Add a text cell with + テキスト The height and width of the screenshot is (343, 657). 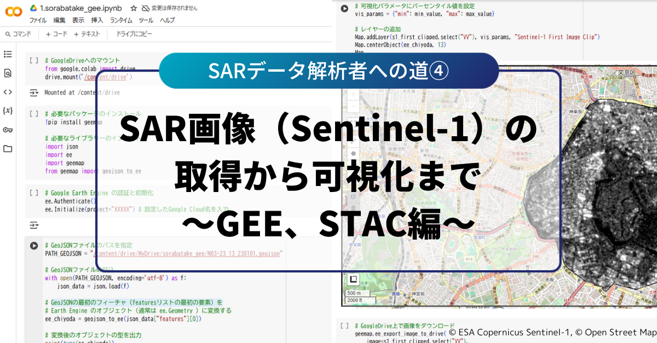click(87, 34)
